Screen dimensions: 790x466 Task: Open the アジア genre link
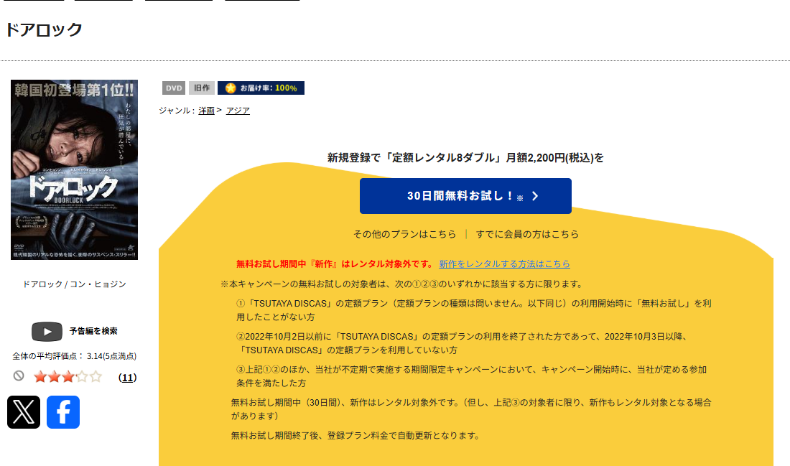click(238, 111)
